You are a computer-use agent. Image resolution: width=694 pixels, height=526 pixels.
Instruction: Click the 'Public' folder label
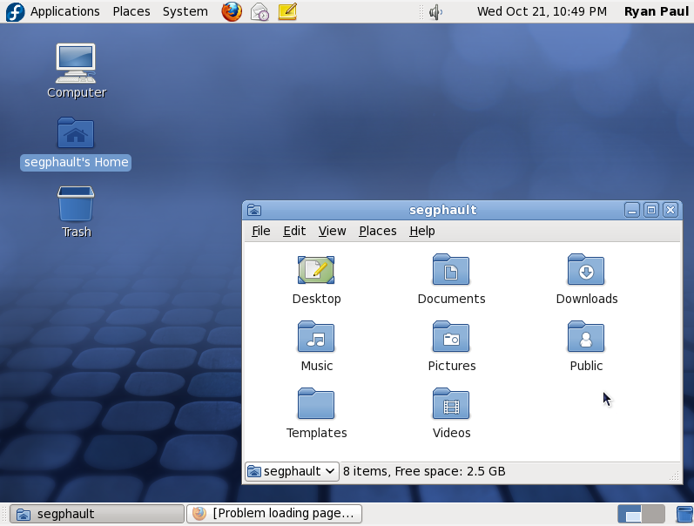(x=586, y=366)
